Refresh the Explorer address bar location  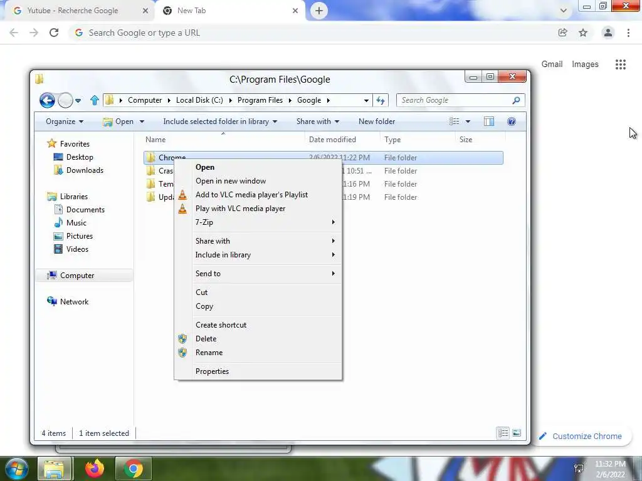(x=381, y=100)
